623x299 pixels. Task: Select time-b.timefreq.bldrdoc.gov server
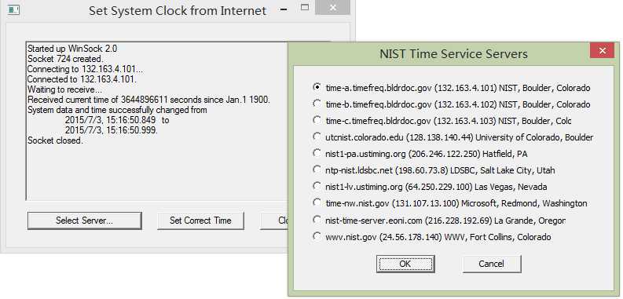pyautogui.click(x=452, y=104)
